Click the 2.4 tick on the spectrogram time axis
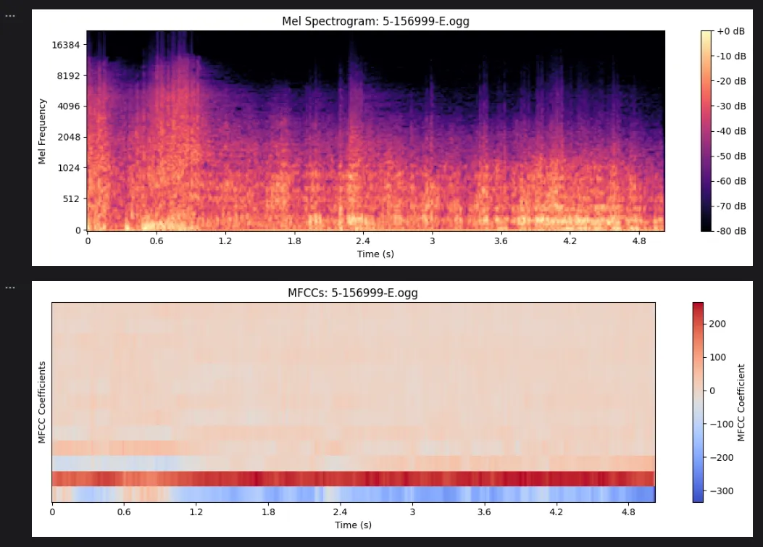Image resolution: width=763 pixels, height=547 pixels. [362, 241]
